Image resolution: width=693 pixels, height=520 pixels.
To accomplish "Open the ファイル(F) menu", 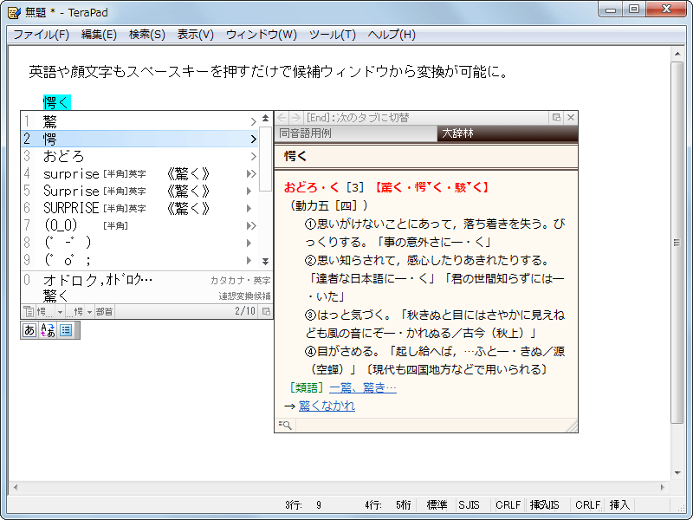I will [41, 35].
